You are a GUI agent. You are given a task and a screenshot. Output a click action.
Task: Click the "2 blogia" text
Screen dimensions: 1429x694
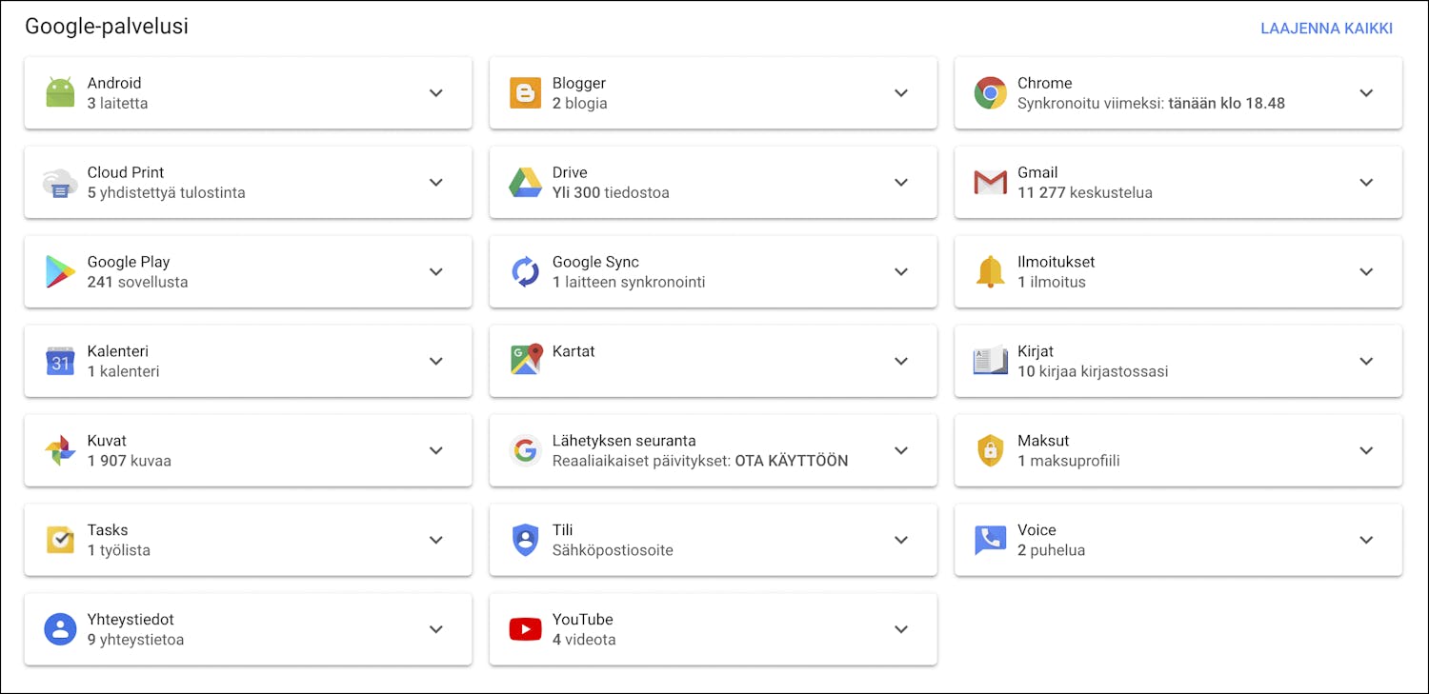[579, 103]
